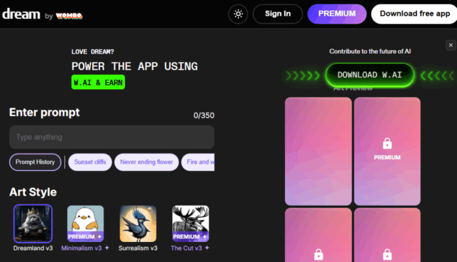Image resolution: width=457 pixels, height=262 pixels.
Task: Toggle the light/dark theme sun icon
Action: [x=238, y=13]
